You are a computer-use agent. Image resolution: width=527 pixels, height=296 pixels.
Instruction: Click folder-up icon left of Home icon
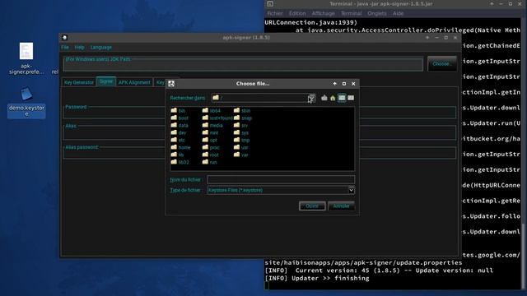(x=324, y=98)
